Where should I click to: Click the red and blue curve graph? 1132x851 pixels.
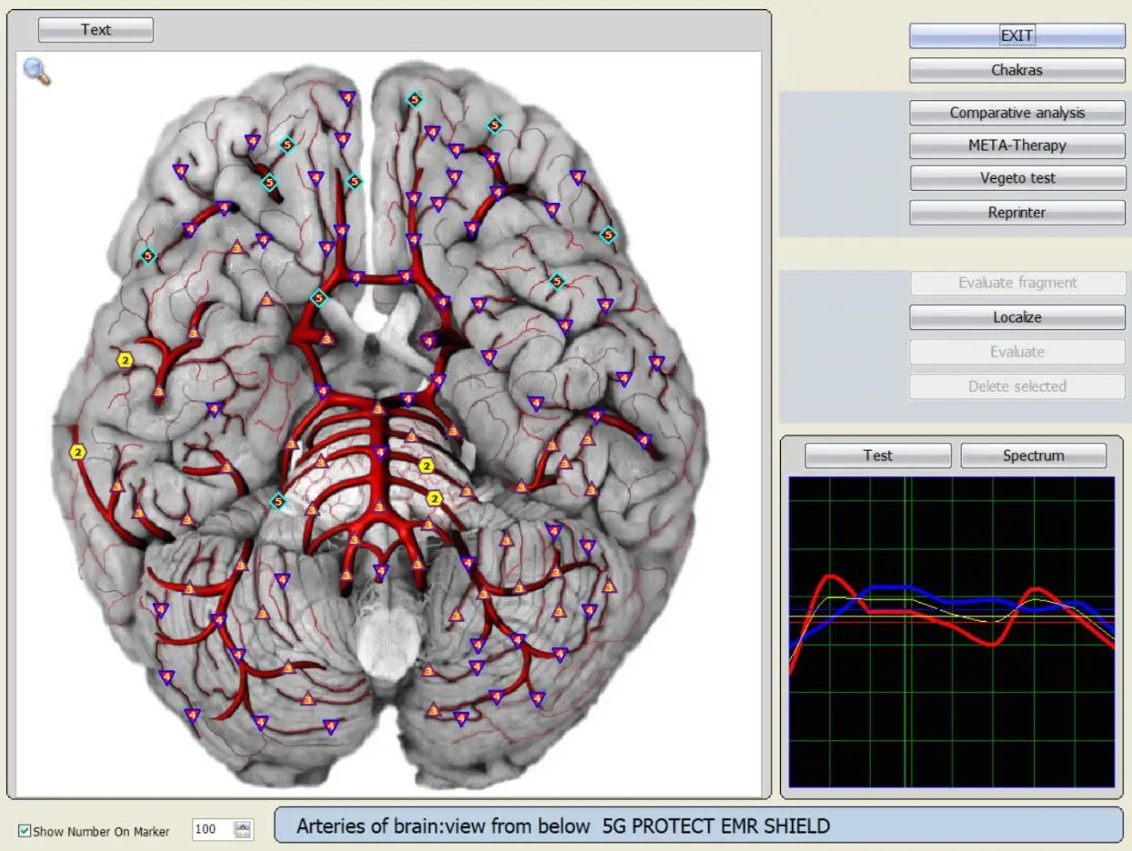pos(951,632)
